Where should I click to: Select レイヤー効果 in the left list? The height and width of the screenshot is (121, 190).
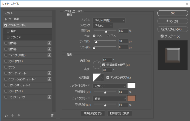[28, 19]
